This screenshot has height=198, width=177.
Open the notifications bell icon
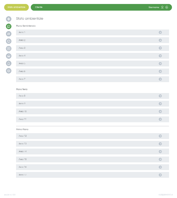click(9, 63)
